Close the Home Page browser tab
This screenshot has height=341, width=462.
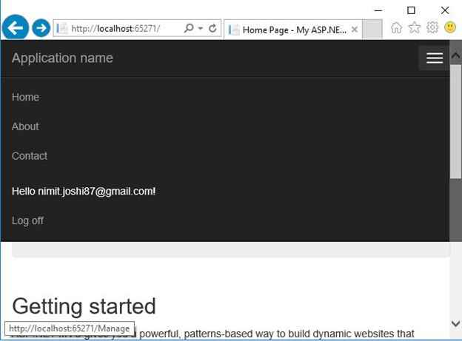pyautogui.click(x=355, y=29)
